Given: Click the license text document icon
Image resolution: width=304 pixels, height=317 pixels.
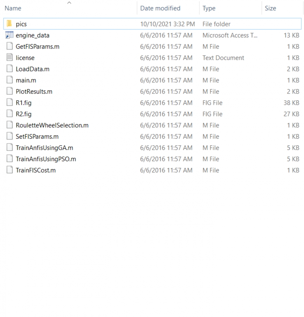Looking at the screenshot, I should point(9,57).
